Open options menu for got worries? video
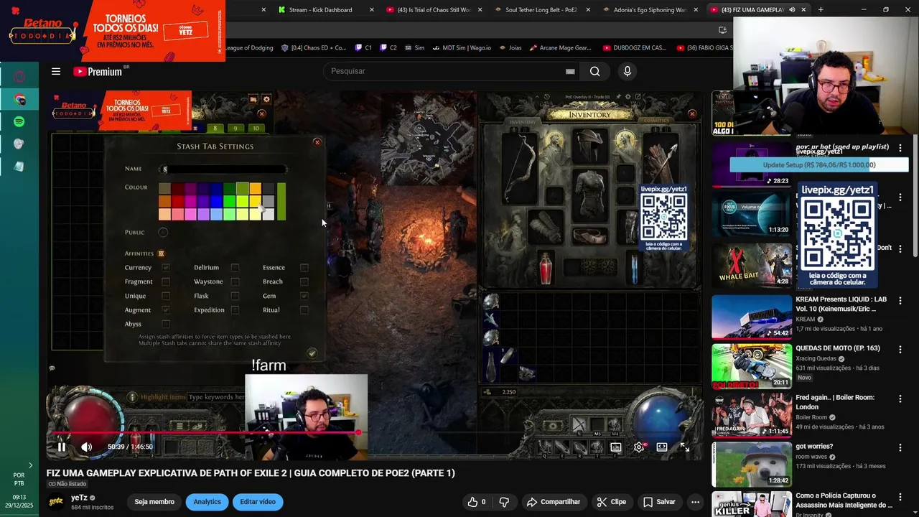919x517 pixels. coord(900,447)
